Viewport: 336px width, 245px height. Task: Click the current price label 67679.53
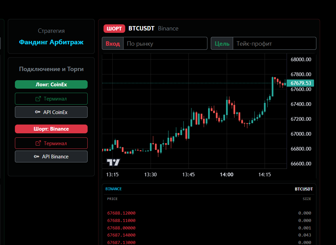300,83
